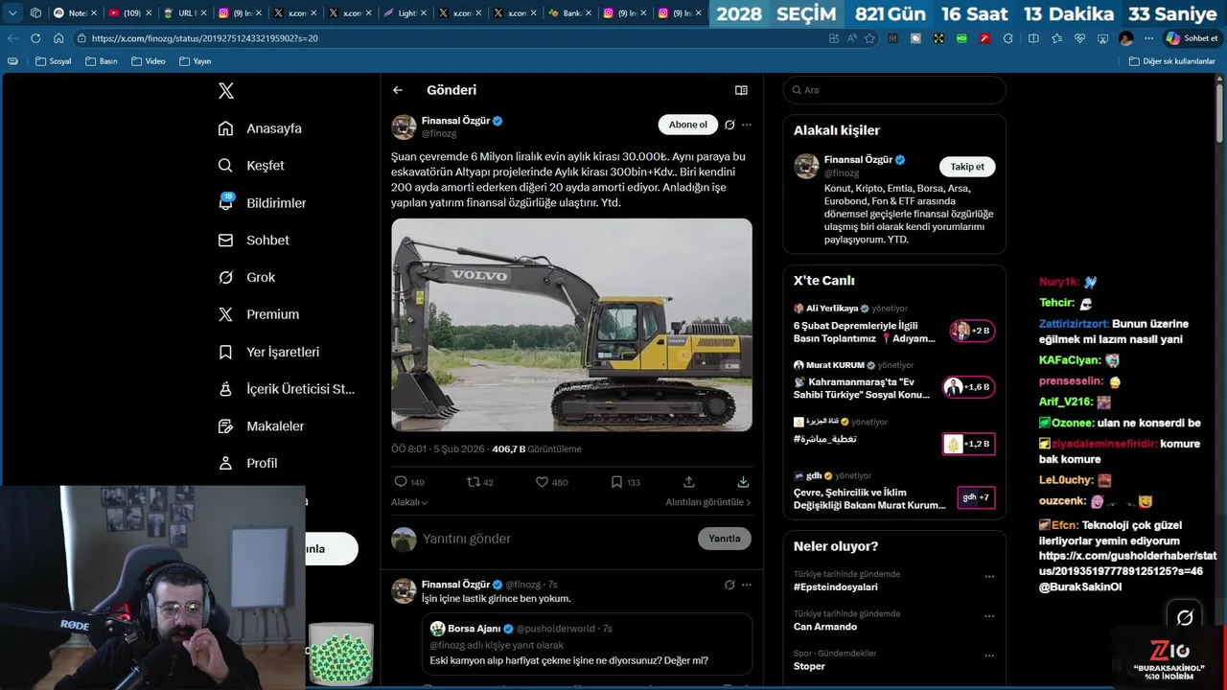
Task: Click the browser home button
Action: coord(58,38)
